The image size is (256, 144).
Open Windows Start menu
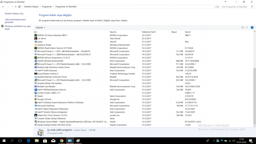(x=4, y=141)
